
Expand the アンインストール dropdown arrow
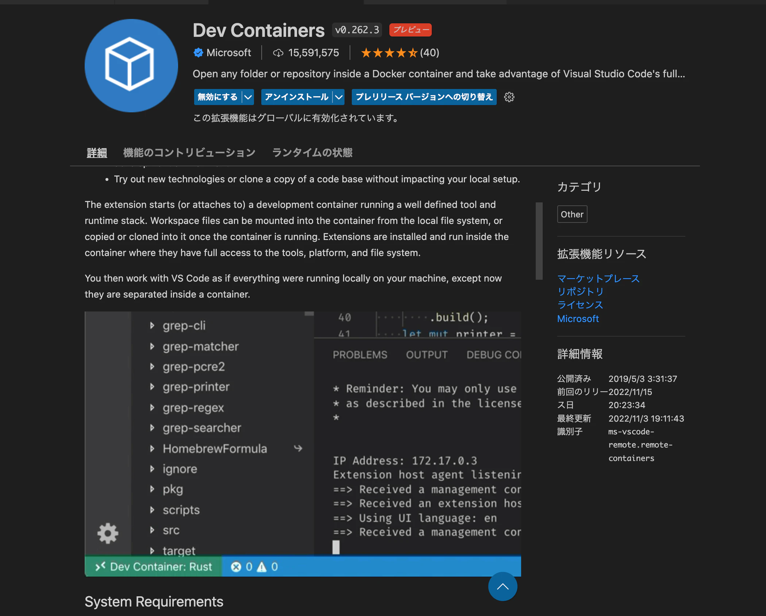coord(339,97)
